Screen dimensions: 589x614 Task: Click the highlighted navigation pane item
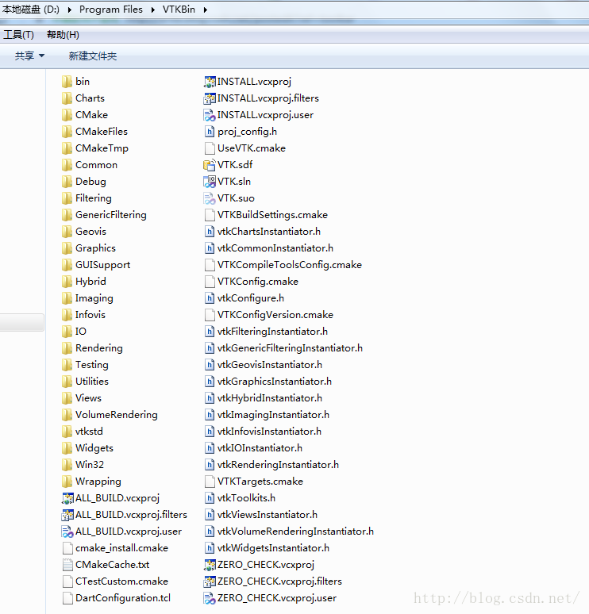pyautogui.click(x=22, y=322)
